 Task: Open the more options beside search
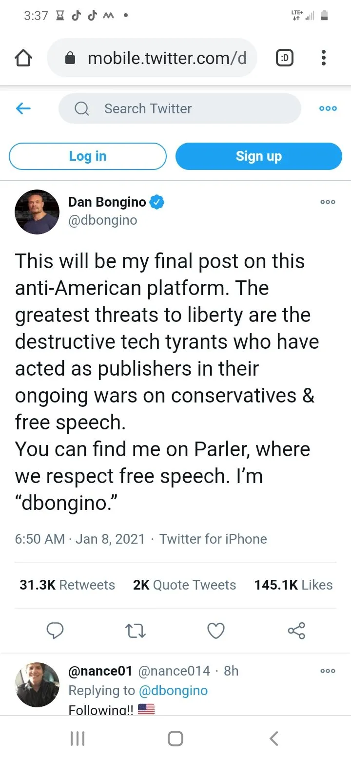click(x=328, y=108)
